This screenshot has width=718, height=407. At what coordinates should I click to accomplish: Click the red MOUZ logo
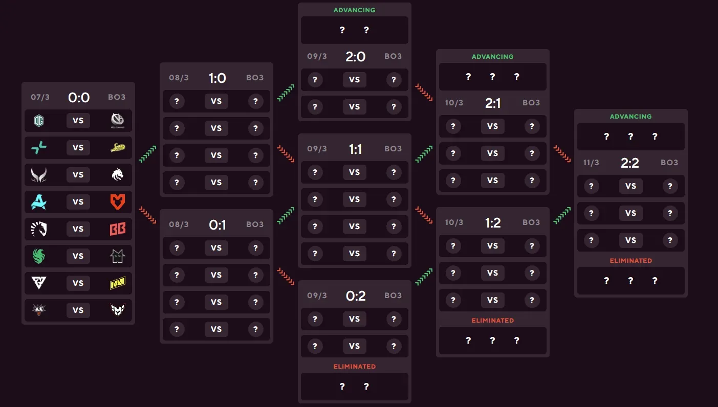pyautogui.click(x=118, y=202)
